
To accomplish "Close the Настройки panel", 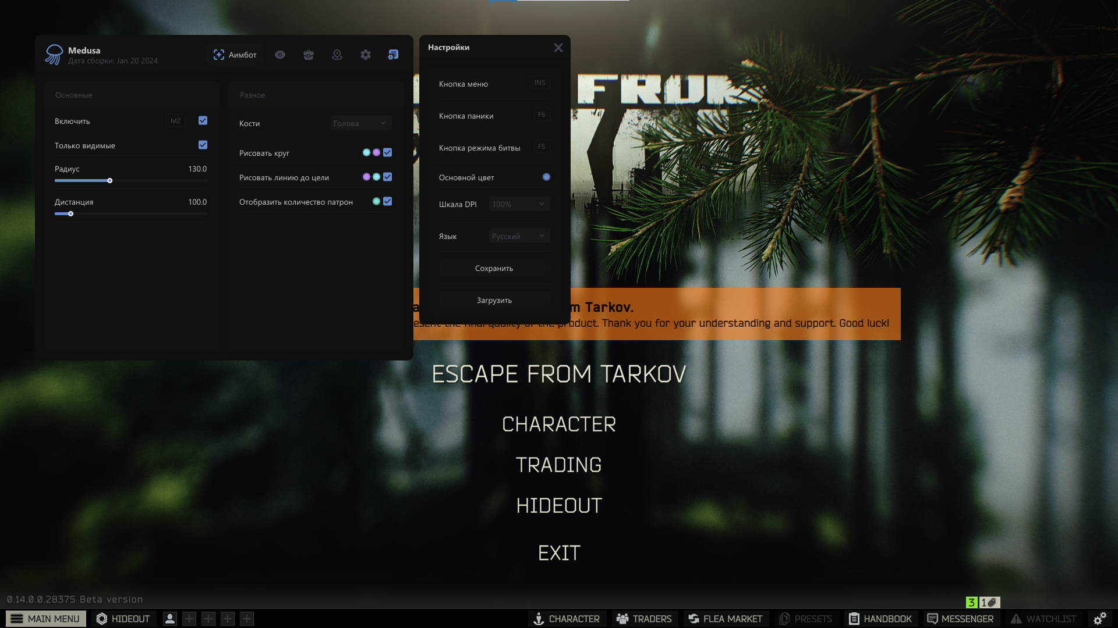I will (558, 48).
